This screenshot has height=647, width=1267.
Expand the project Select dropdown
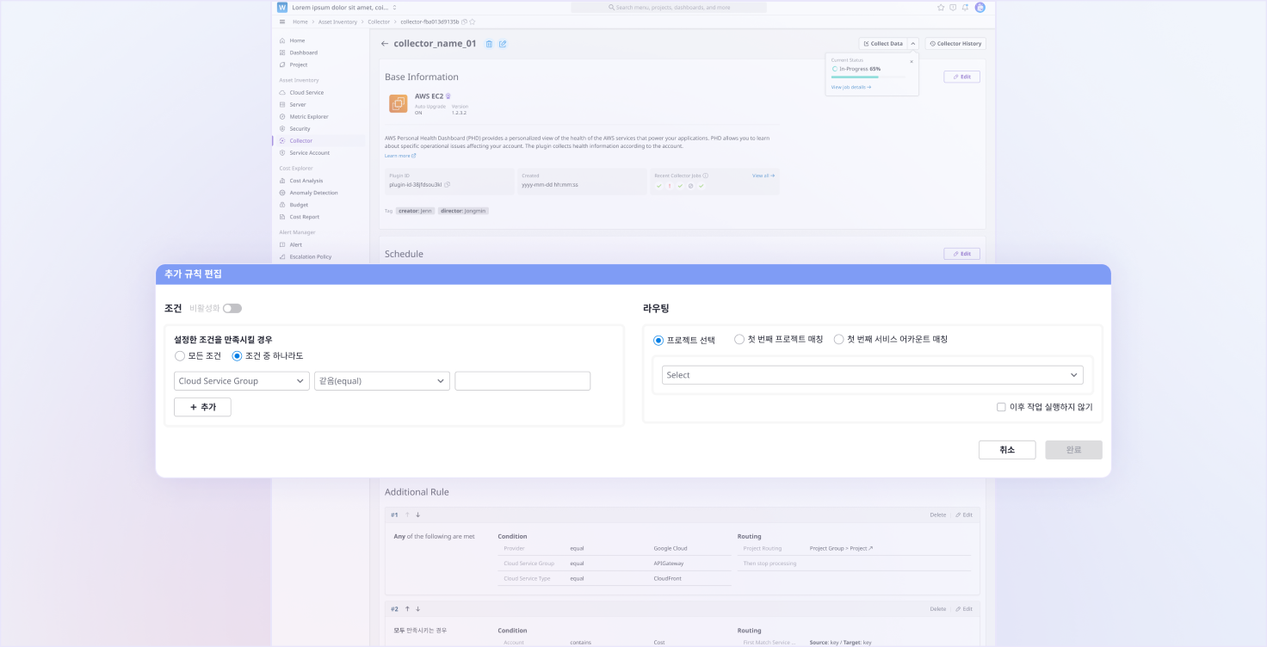click(872, 375)
